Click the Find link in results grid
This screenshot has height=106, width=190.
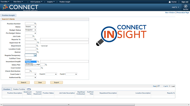point(154,86)
